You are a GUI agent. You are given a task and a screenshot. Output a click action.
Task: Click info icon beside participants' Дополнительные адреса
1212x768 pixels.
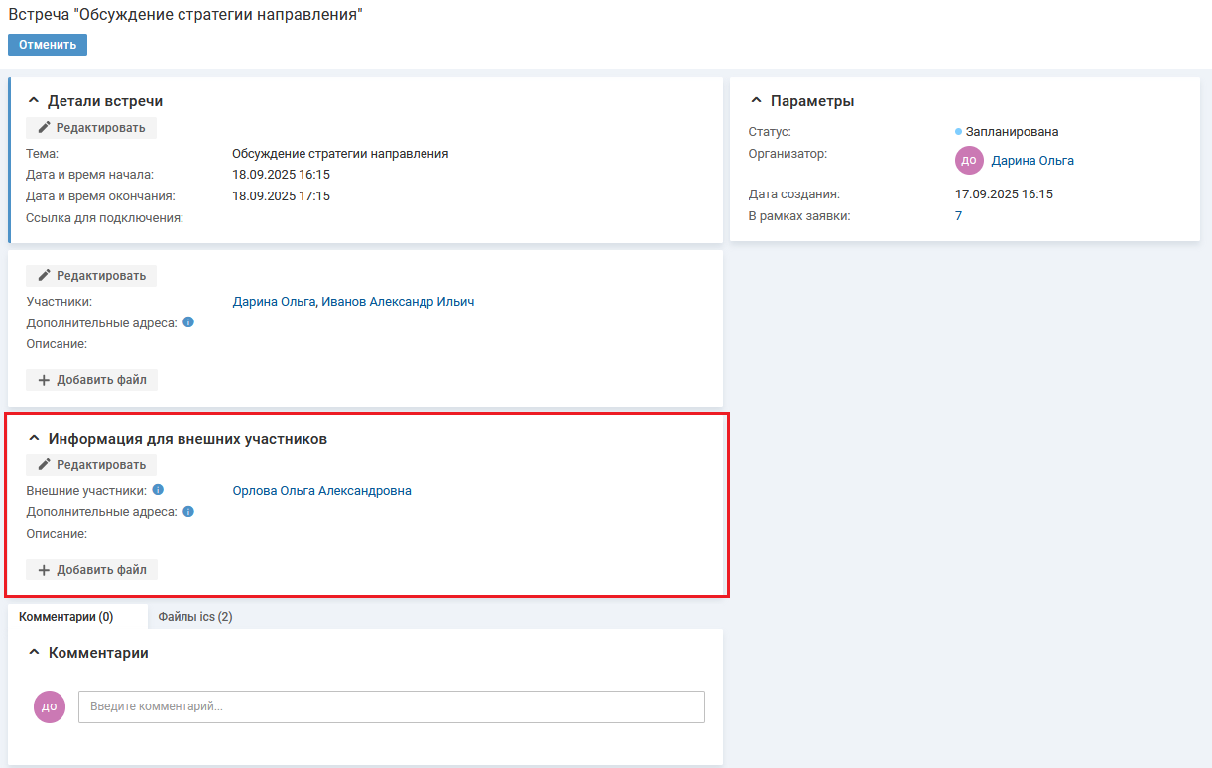coord(188,322)
